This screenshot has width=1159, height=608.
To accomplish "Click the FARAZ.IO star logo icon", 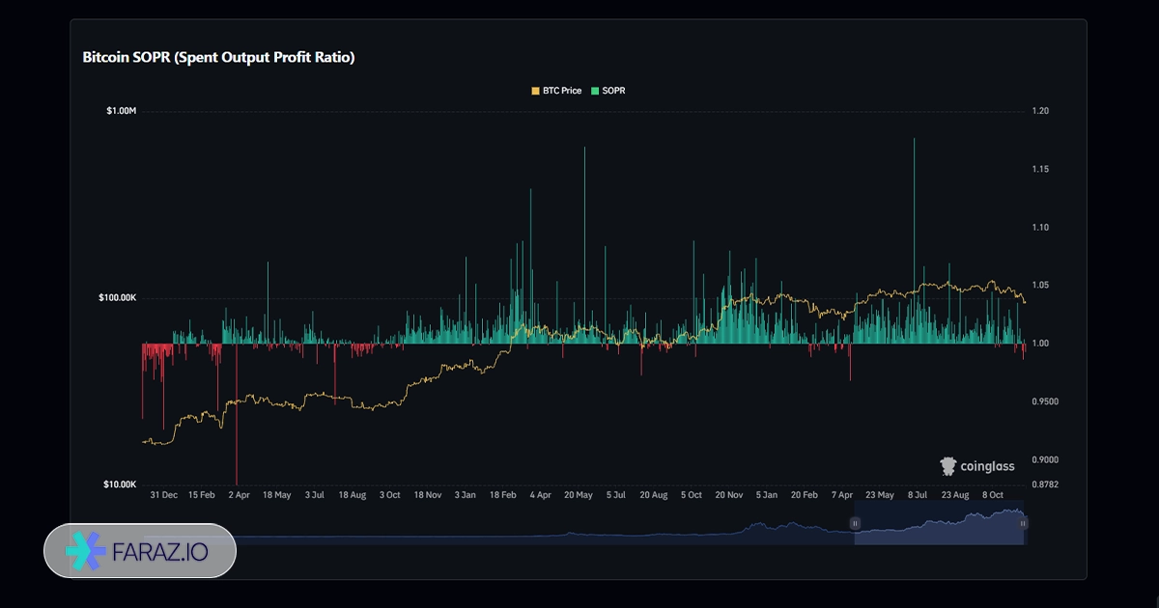I will click(85, 551).
